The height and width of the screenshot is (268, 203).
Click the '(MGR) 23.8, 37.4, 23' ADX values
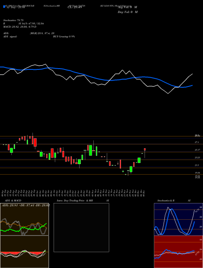42,33
